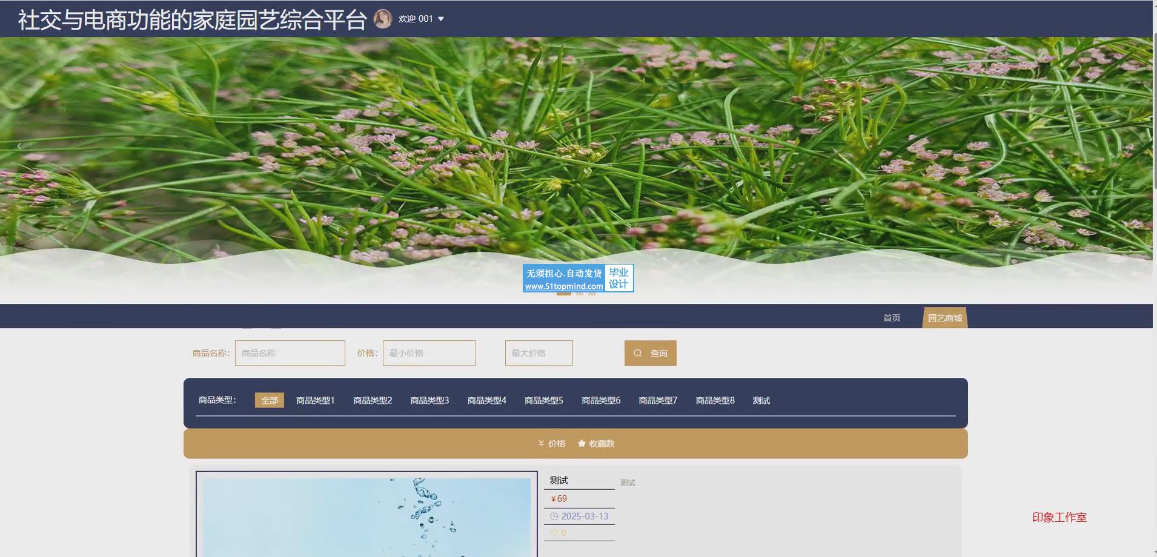Screen dimensions: 1157x557
Task: Switch to the 首页 home tab
Action: click(891, 318)
